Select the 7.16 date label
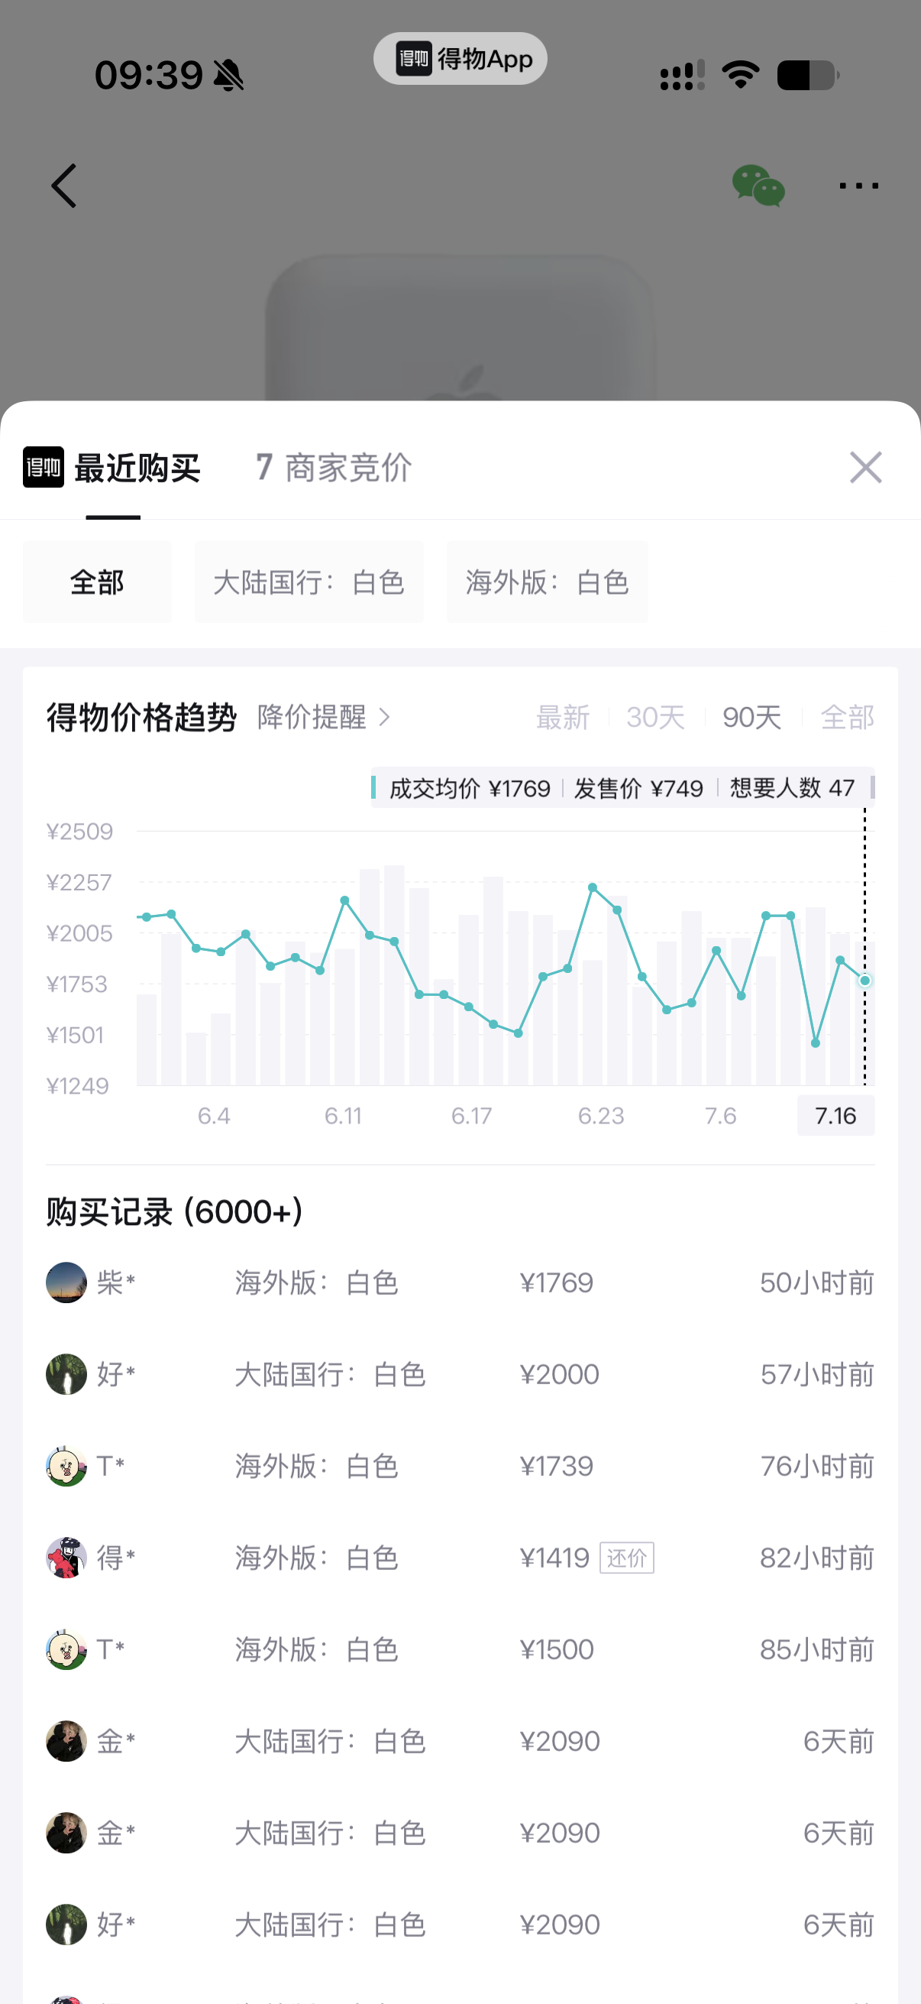The image size is (921, 2004). 835,1116
